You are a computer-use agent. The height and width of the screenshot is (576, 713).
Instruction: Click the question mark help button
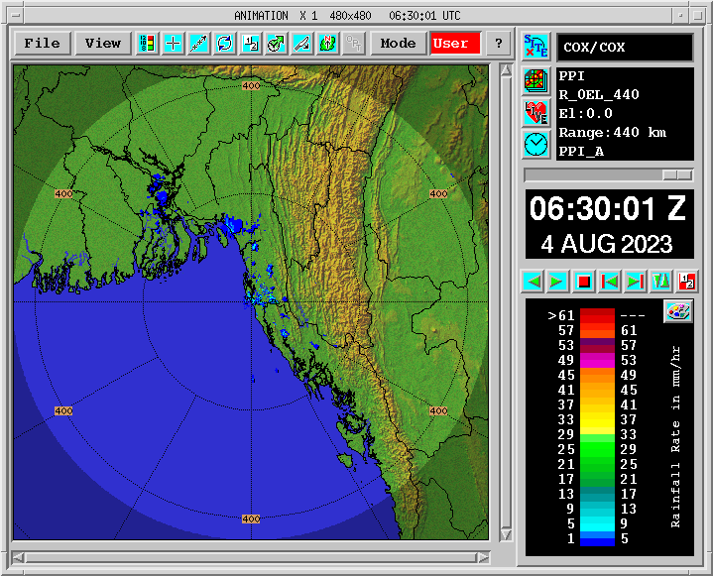click(x=499, y=44)
